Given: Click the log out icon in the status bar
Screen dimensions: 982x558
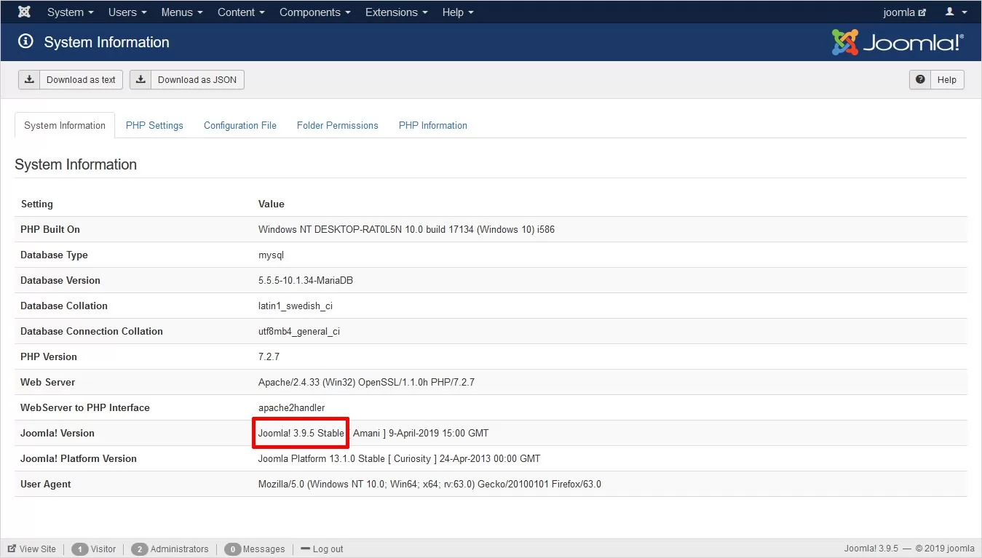Looking at the screenshot, I should click(306, 549).
